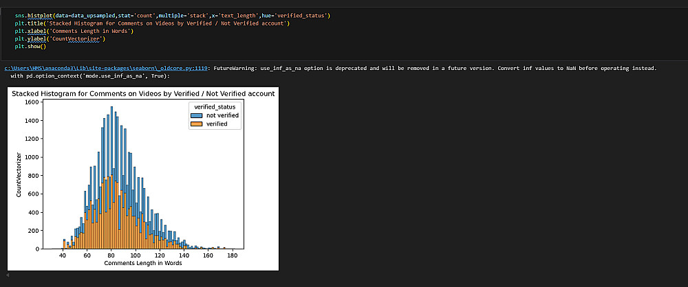This screenshot has height=287, width=688.
Task: Click the 'verified_status' legend title
Action: (x=216, y=106)
